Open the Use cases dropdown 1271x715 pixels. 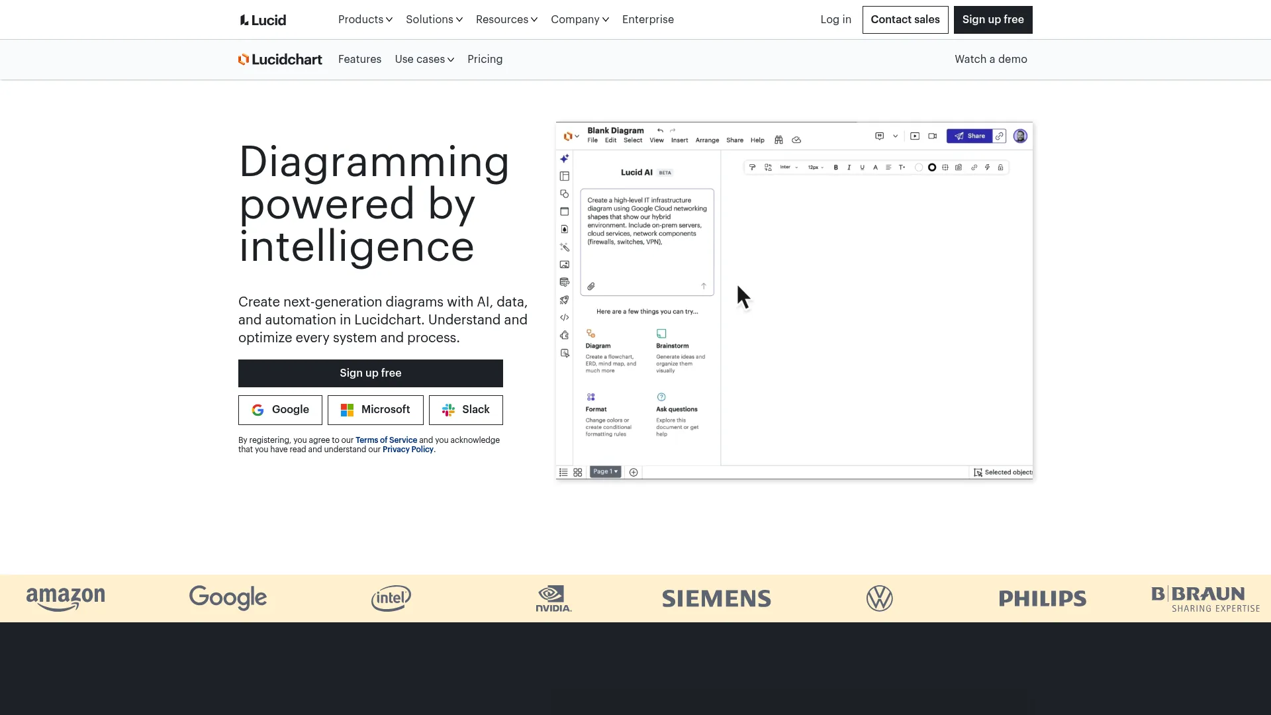pos(424,60)
